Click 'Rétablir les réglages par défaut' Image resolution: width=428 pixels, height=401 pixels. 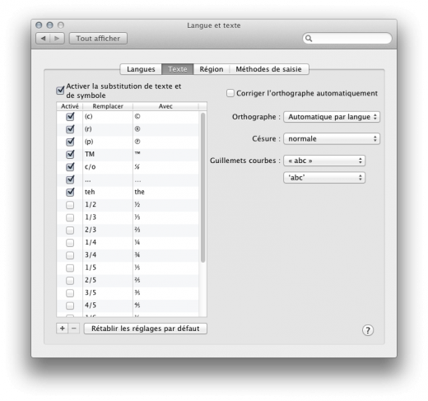pos(146,329)
